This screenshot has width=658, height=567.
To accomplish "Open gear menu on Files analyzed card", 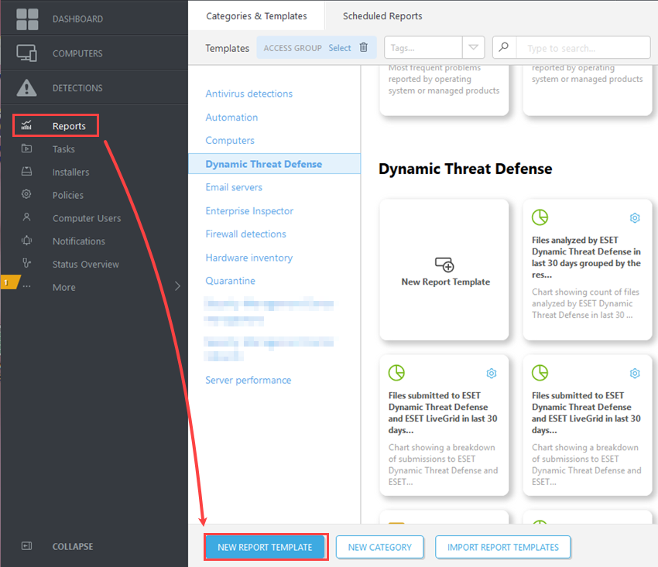I will click(x=635, y=218).
